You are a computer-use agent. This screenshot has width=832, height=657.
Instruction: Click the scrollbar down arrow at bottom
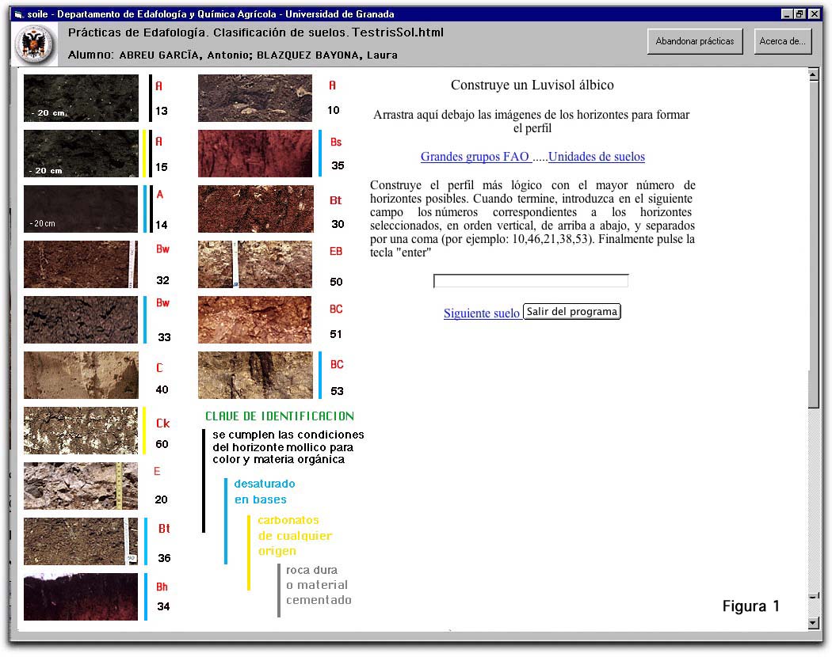(x=813, y=623)
